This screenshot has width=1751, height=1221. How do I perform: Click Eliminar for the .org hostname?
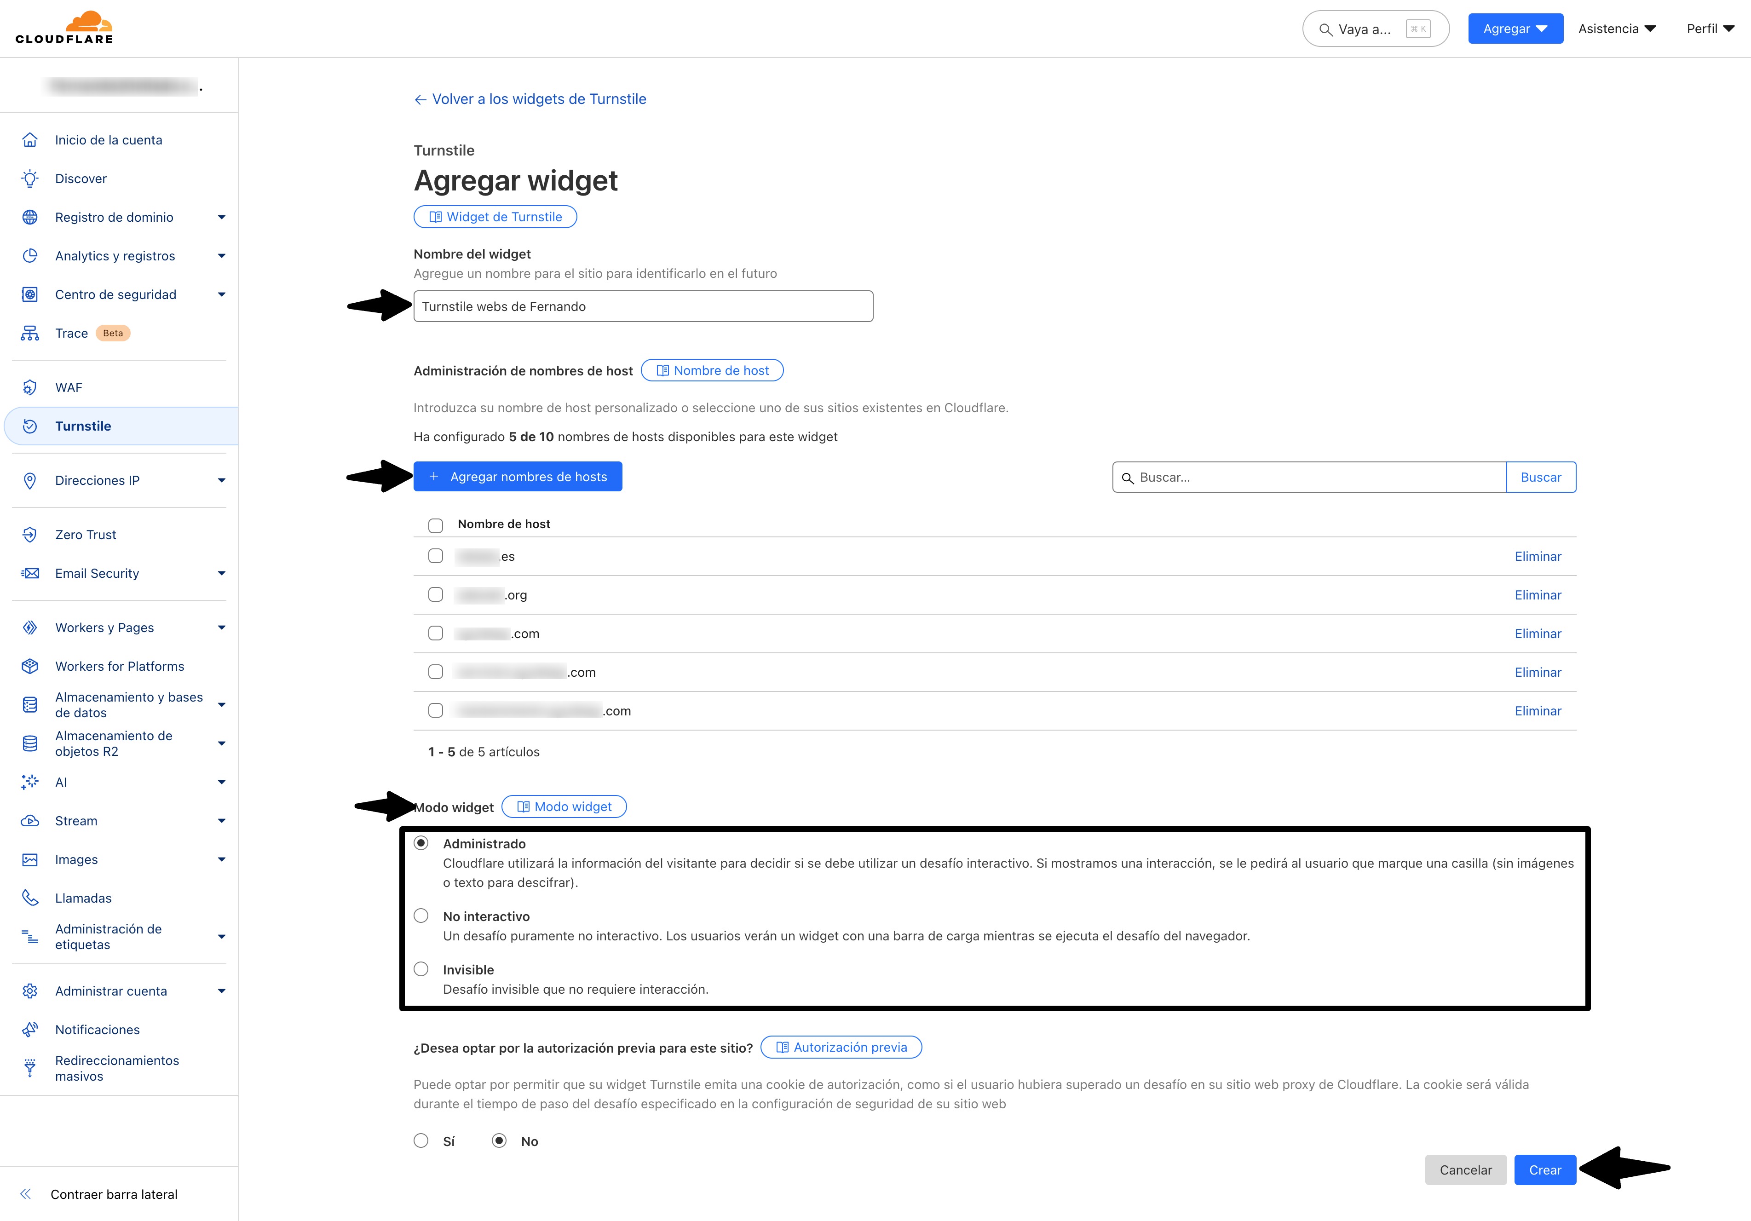click(1538, 595)
